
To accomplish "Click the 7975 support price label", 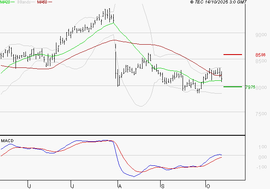I will 261,87.
